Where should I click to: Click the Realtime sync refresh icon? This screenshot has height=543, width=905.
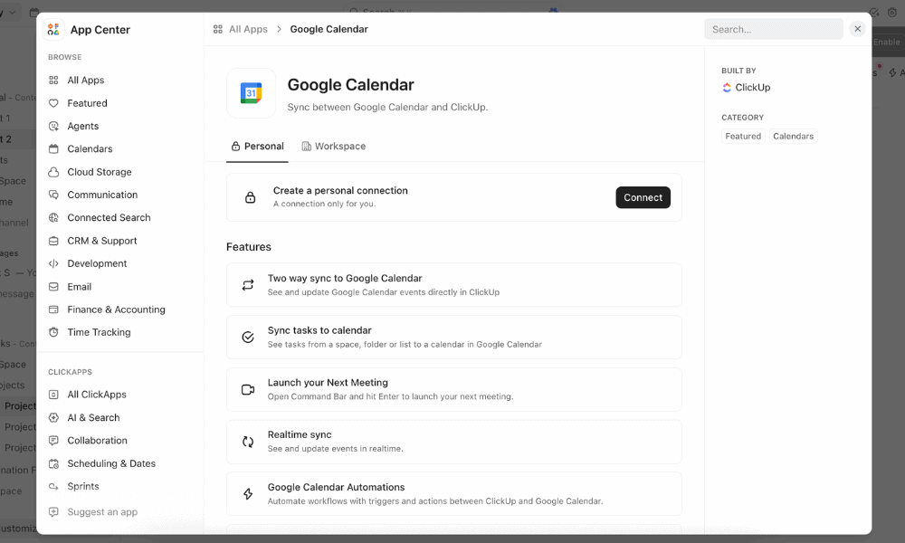[248, 442]
